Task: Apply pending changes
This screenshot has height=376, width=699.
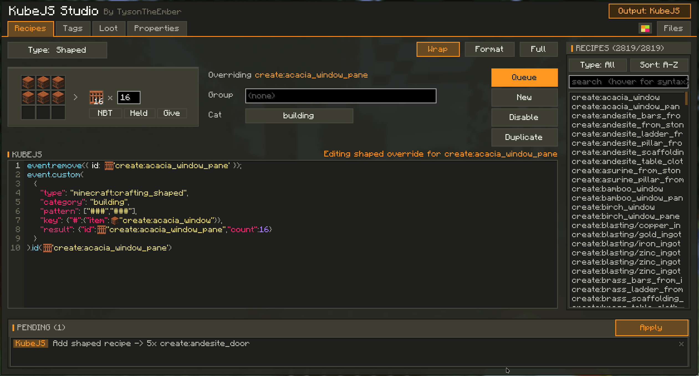Action: coord(652,328)
